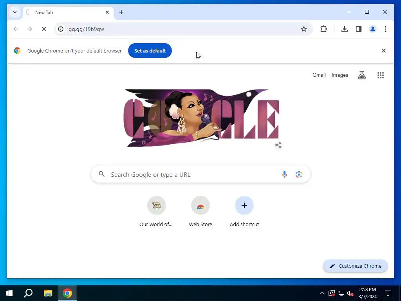The image size is (401, 301).
Task: Bookmark this page with the star icon
Action: coord(303,29)
